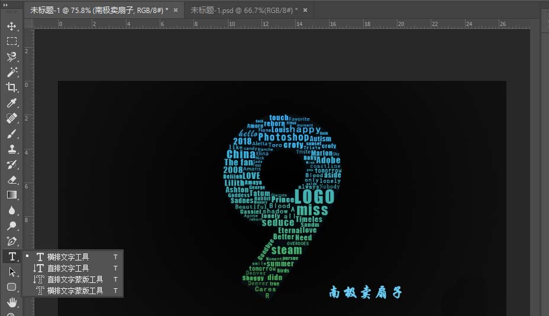This screenshot has width=549, height=316.
Task: Select the Dodge tool
Action: (x=12, y=226)
